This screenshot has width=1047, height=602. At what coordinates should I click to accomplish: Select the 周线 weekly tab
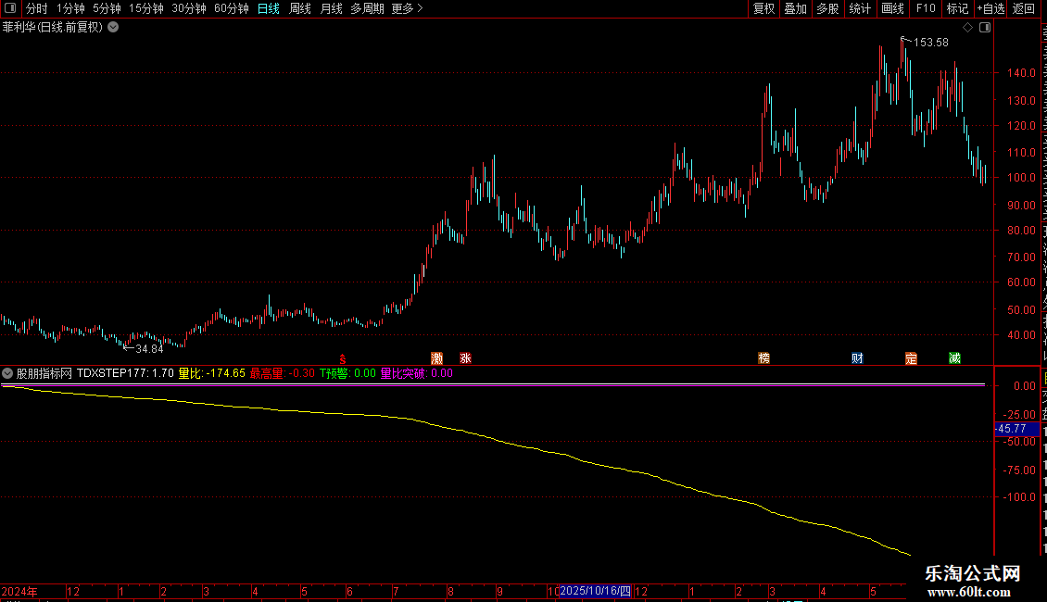pyautogui.click(x=300, y=8)
